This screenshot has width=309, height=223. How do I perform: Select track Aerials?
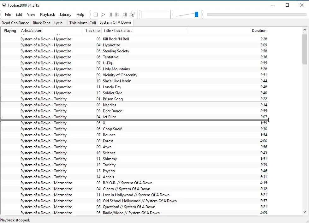134,177
